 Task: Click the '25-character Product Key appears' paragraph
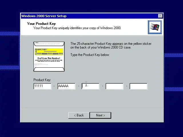[111, 46]
